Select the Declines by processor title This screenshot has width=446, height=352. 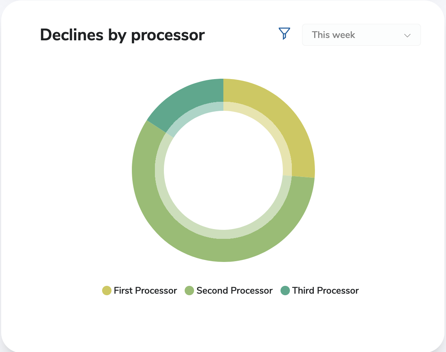pos(122,35)
